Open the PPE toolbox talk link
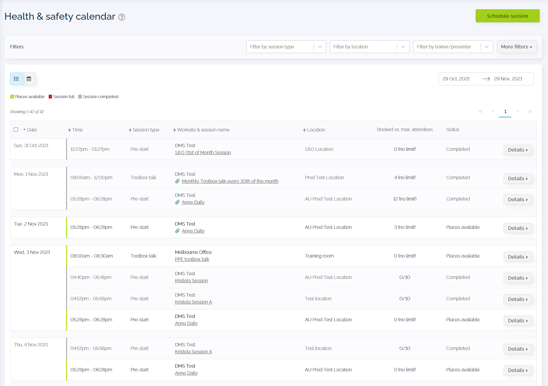The width and height of the screenshot is (548, 386). coord(192,259)
